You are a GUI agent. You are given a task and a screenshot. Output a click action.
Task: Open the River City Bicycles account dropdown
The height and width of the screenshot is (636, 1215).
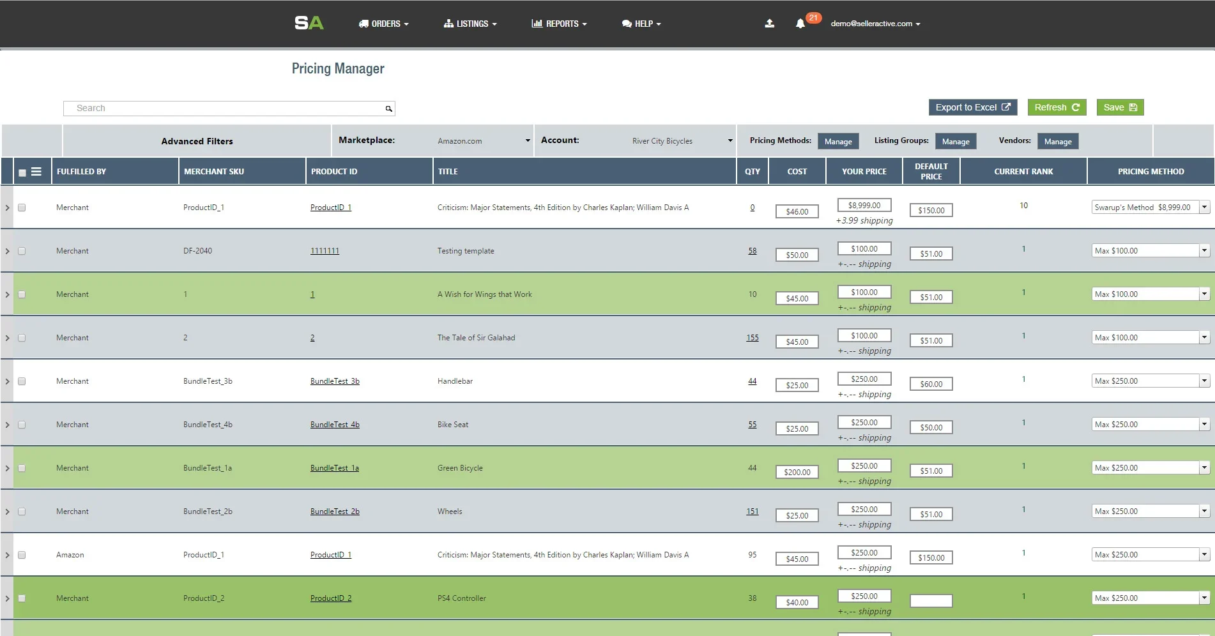[x=681, y=141]
